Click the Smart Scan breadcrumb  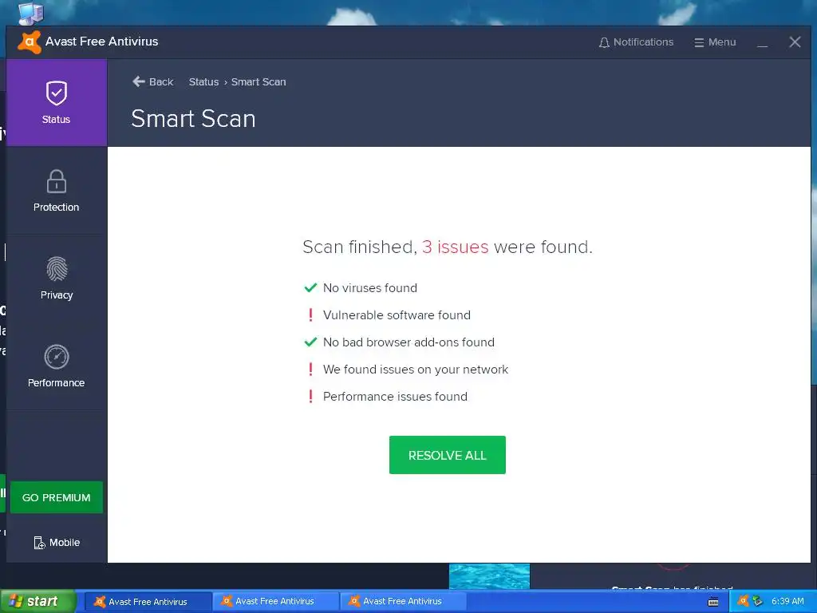(259, 82)
